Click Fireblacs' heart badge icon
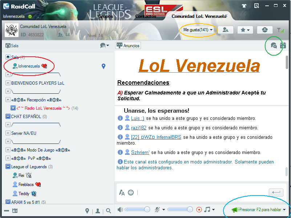Viewport: 291px width, 218px height. [38, 185]
